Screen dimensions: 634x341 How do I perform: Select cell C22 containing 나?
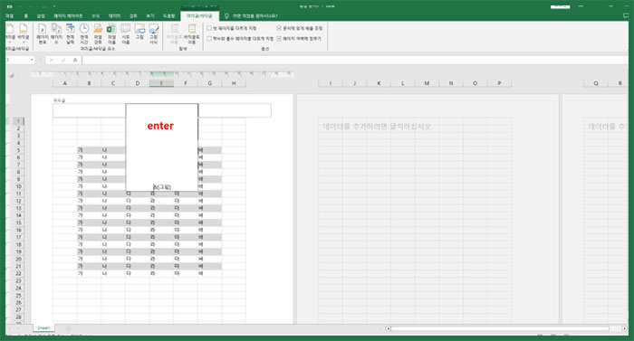click(x=113, y=273)
